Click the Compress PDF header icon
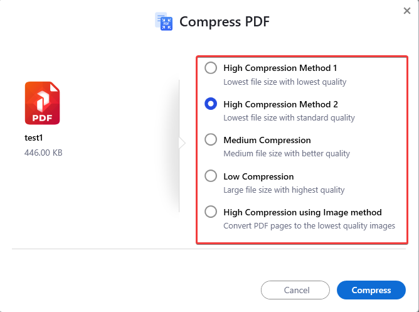Viewport: 419px width, 312px height. [164, 21]
